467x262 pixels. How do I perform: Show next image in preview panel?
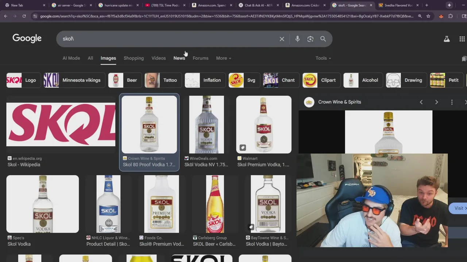pos(436,102)
